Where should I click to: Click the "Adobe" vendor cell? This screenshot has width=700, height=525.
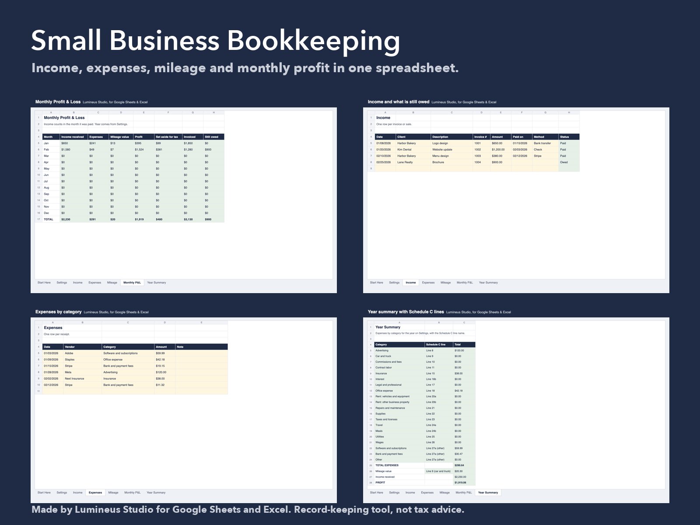coord(82,353)
